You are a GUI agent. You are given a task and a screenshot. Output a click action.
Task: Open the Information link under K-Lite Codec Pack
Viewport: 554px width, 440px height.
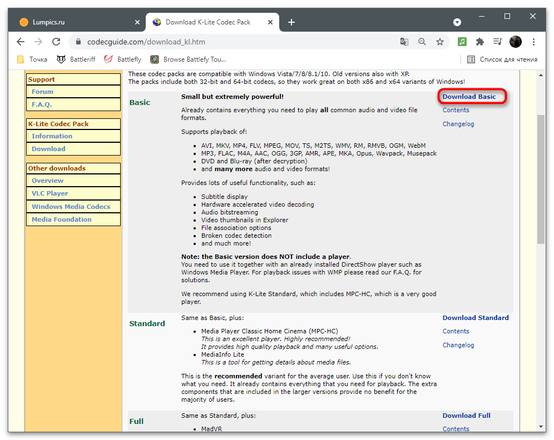pos(52,136)
